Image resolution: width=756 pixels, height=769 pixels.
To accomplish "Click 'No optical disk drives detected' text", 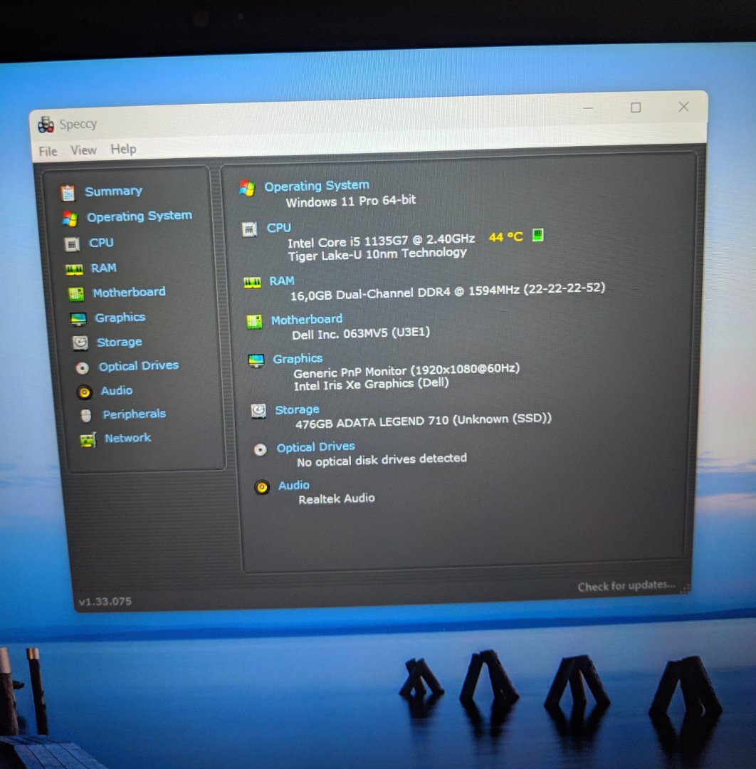I will tap(382, 460).
